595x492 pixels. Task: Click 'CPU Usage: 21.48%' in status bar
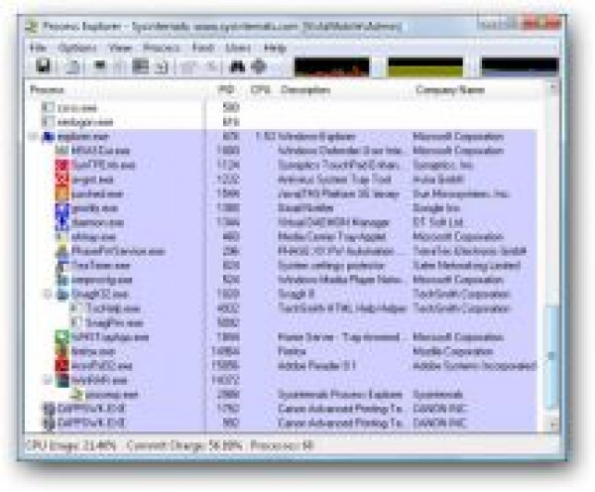coord(71,445)
